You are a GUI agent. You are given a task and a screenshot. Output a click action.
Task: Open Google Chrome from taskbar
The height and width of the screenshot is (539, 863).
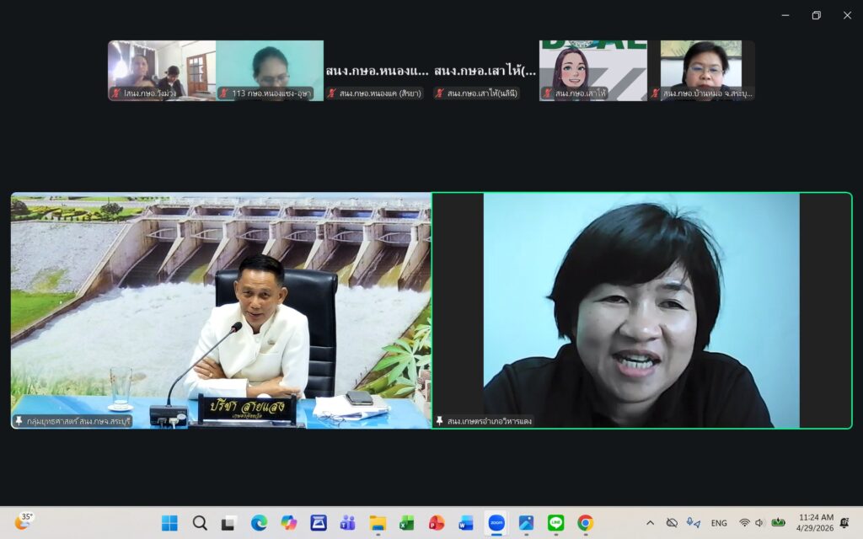[585, 523]
